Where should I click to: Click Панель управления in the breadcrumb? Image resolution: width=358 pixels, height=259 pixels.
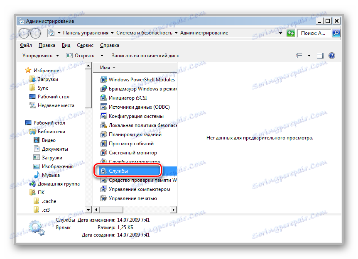[86, 33]
